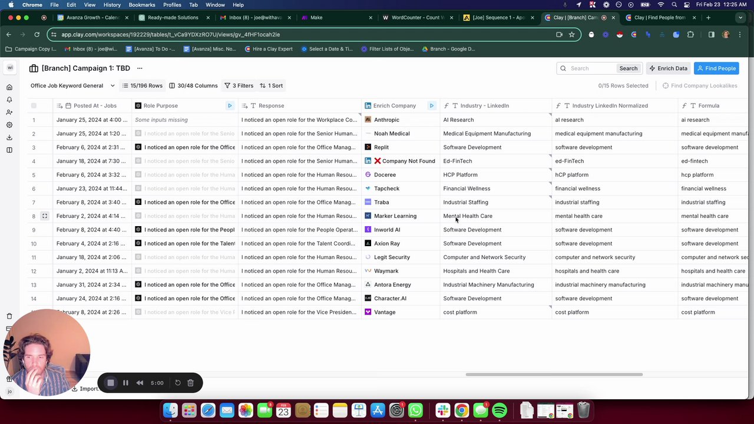Click the download icon in sidebar
The width and height of the screenshot is (754, 424).
click(x=9, y=137)
